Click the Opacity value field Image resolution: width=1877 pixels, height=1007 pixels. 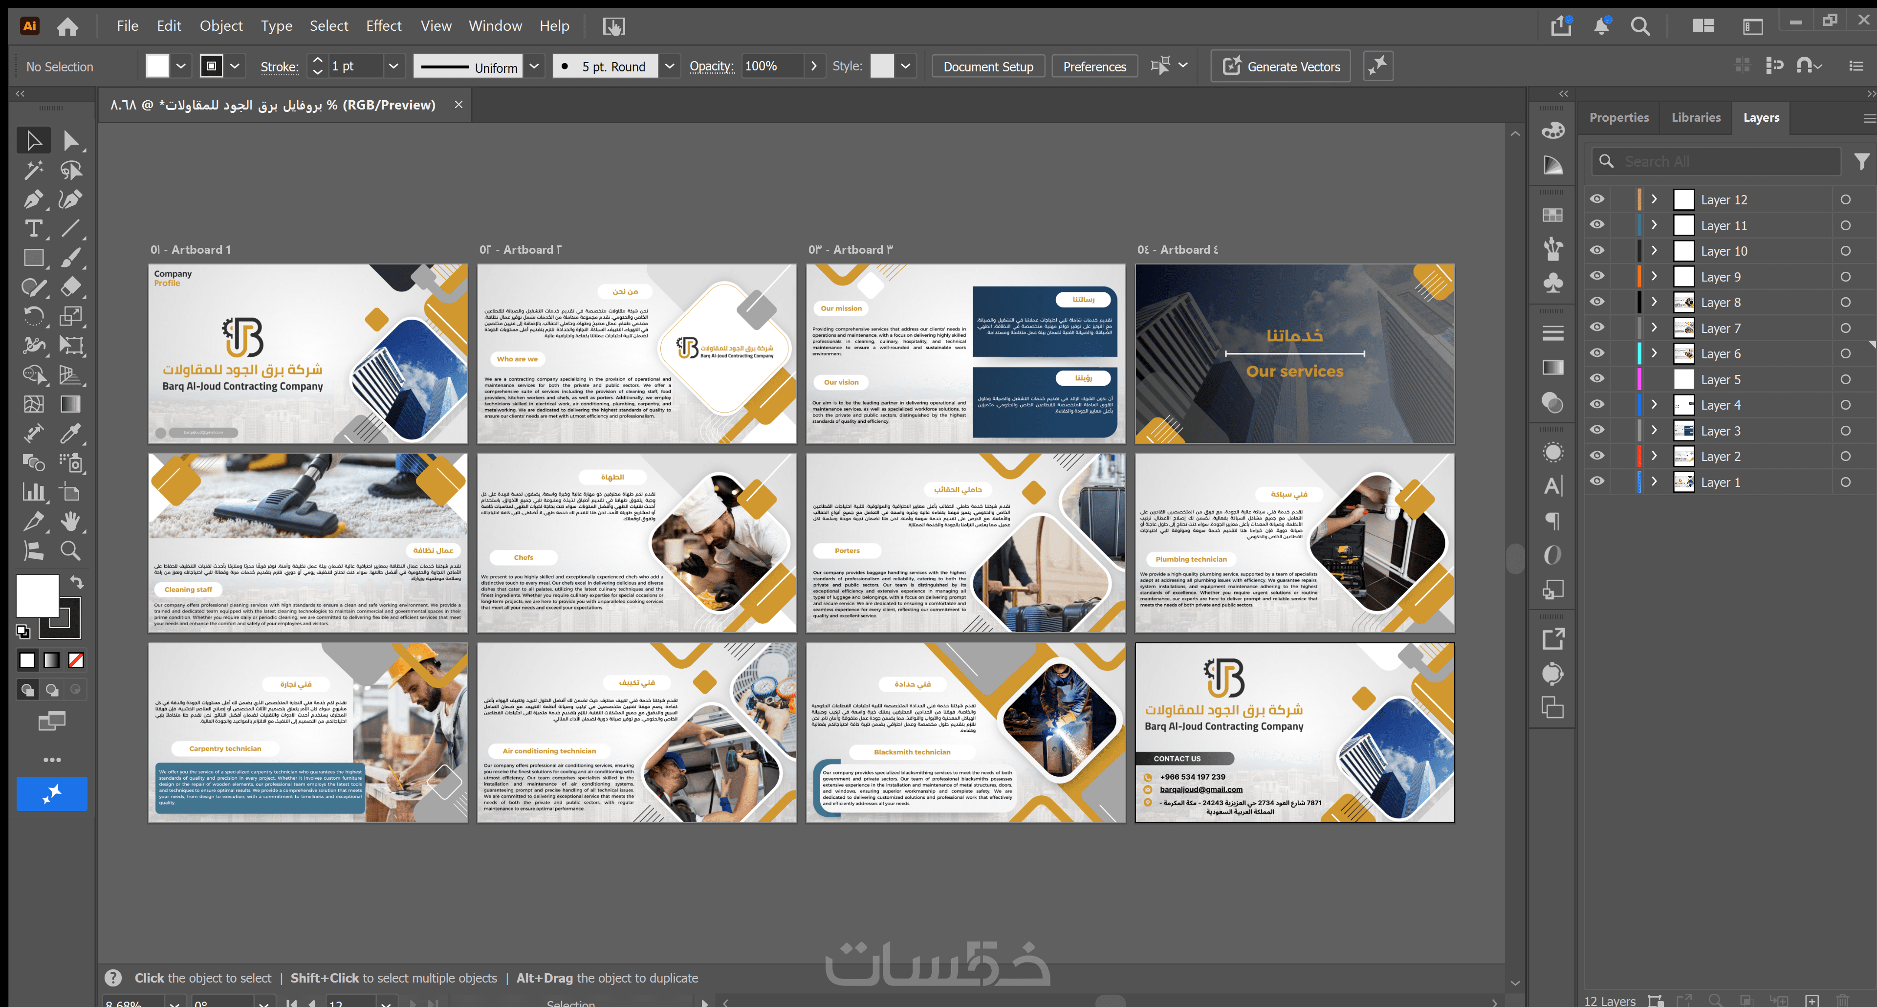(x=772, y=66)
